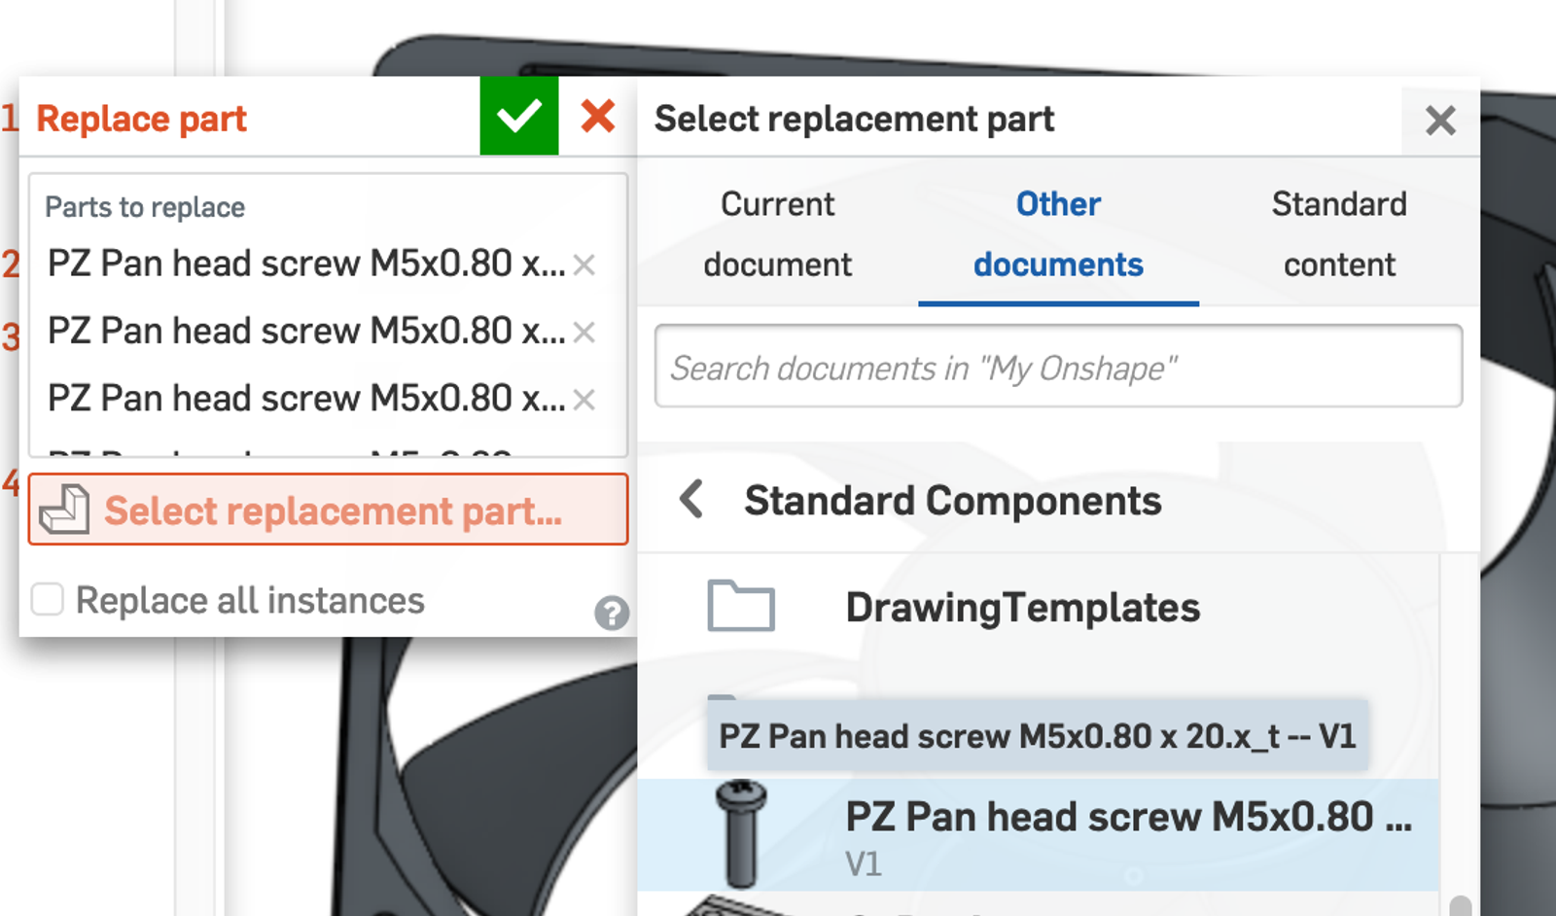
Task: Remove third PZ Pan head screw entry
Action: [x=584, y=400]
